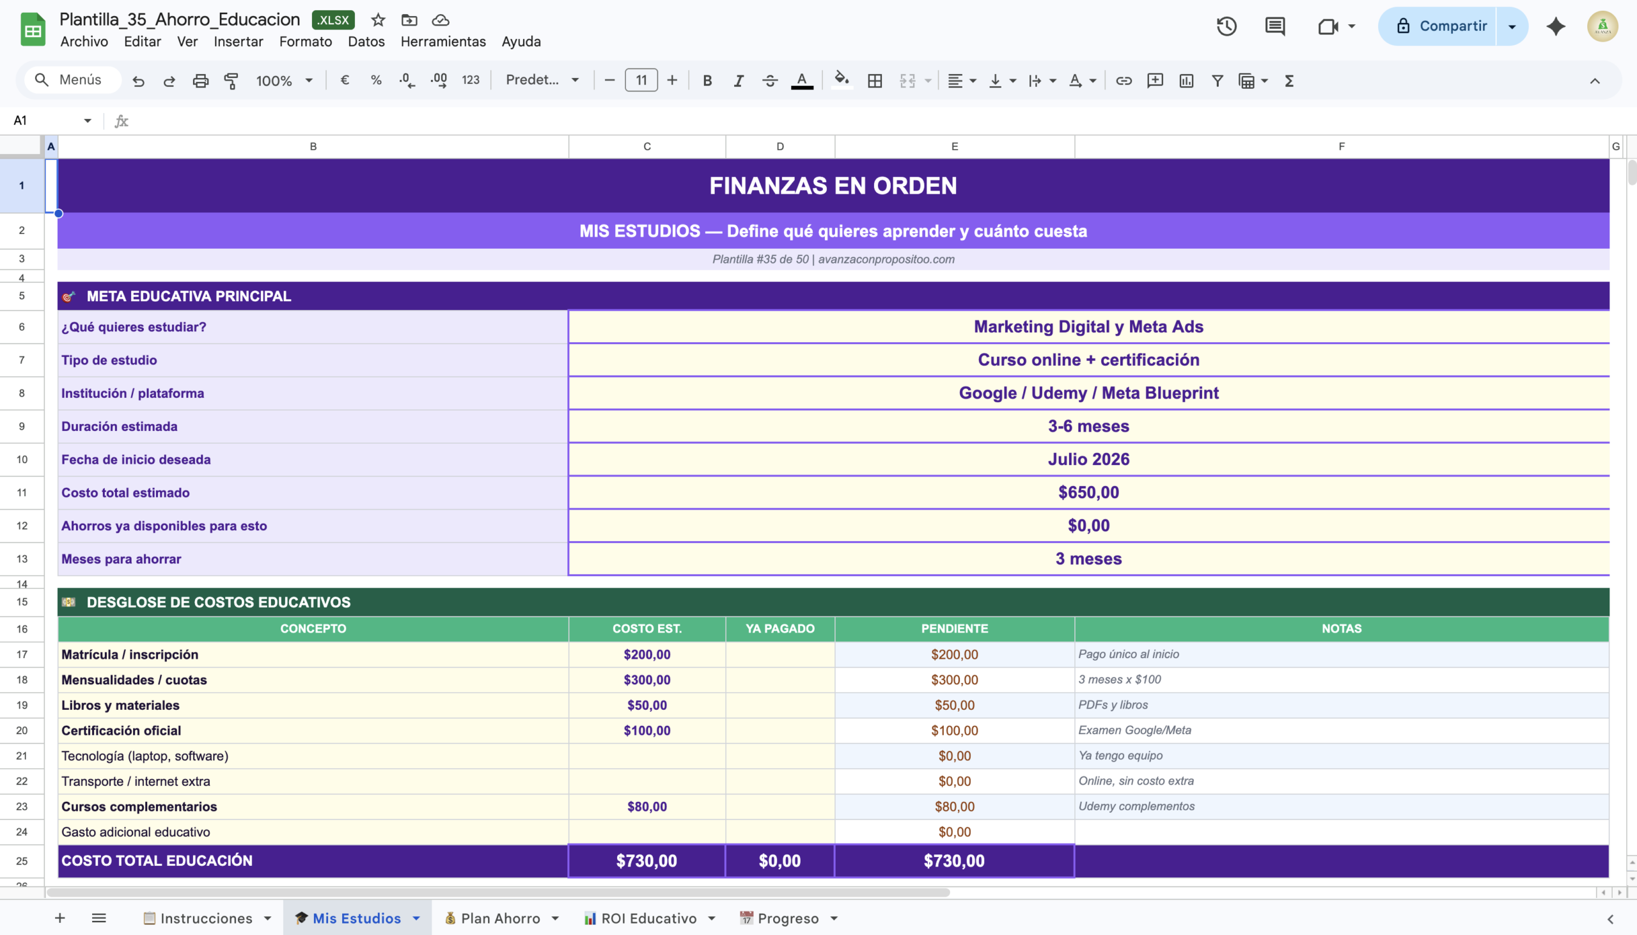This screenshot has height=935, width=1637.
Task: Open the zoom 100% dropdown
Action: click(x=284, y=81)
